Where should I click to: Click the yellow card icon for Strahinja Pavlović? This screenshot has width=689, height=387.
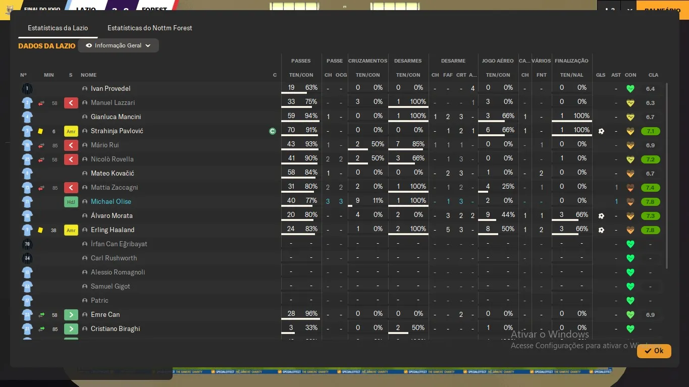tap(40, 131)
